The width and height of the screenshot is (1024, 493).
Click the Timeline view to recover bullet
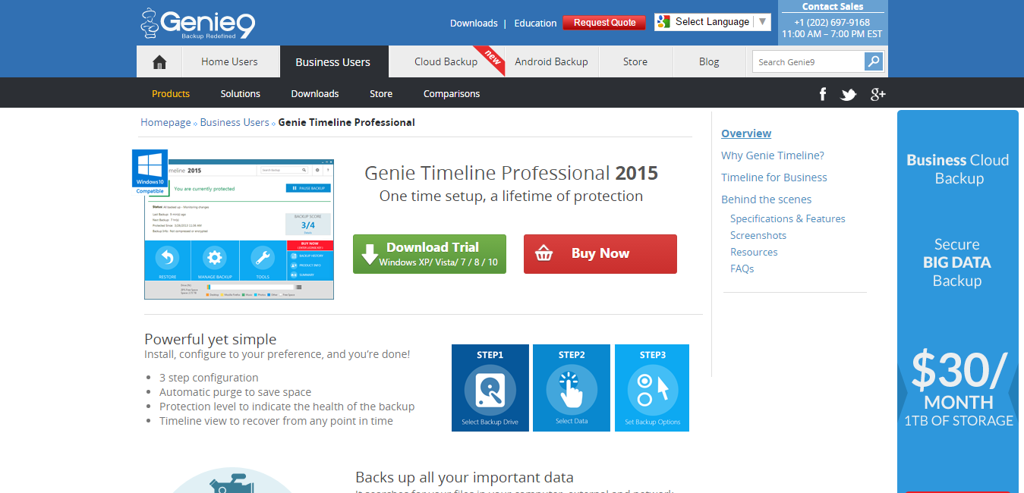click(276, 421)
